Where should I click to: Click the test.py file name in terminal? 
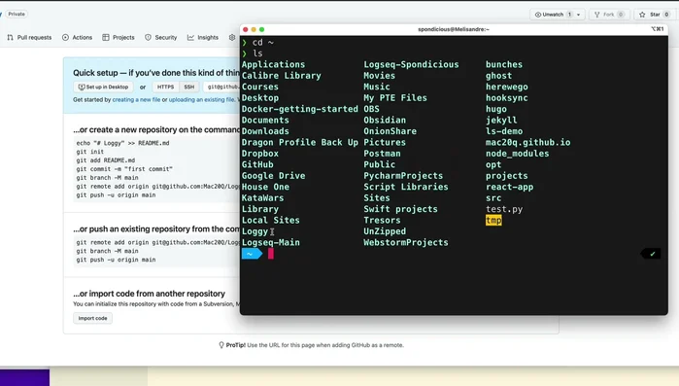point(504,209)
